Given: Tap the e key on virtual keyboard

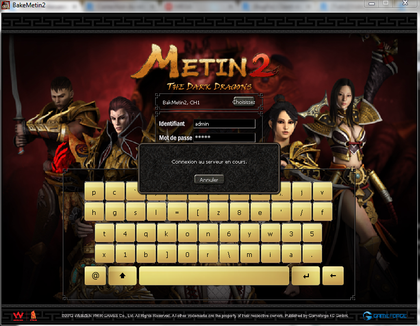Looking at the screenshot, I should 260,212.
